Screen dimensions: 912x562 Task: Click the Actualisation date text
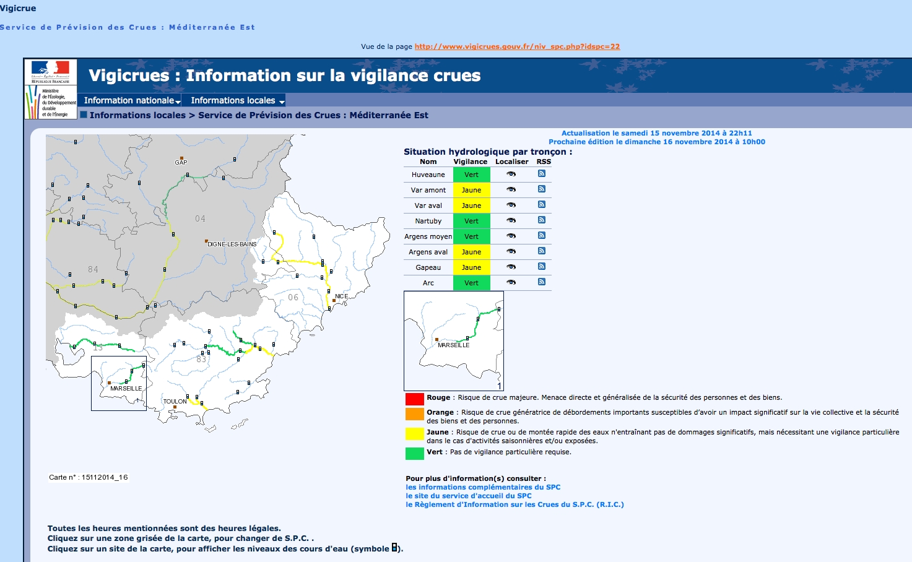[656, 133]
